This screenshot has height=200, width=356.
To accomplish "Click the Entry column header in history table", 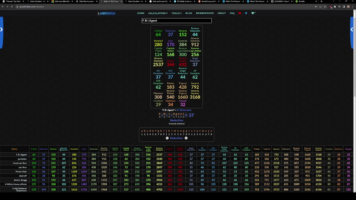I will pos(14,149).
